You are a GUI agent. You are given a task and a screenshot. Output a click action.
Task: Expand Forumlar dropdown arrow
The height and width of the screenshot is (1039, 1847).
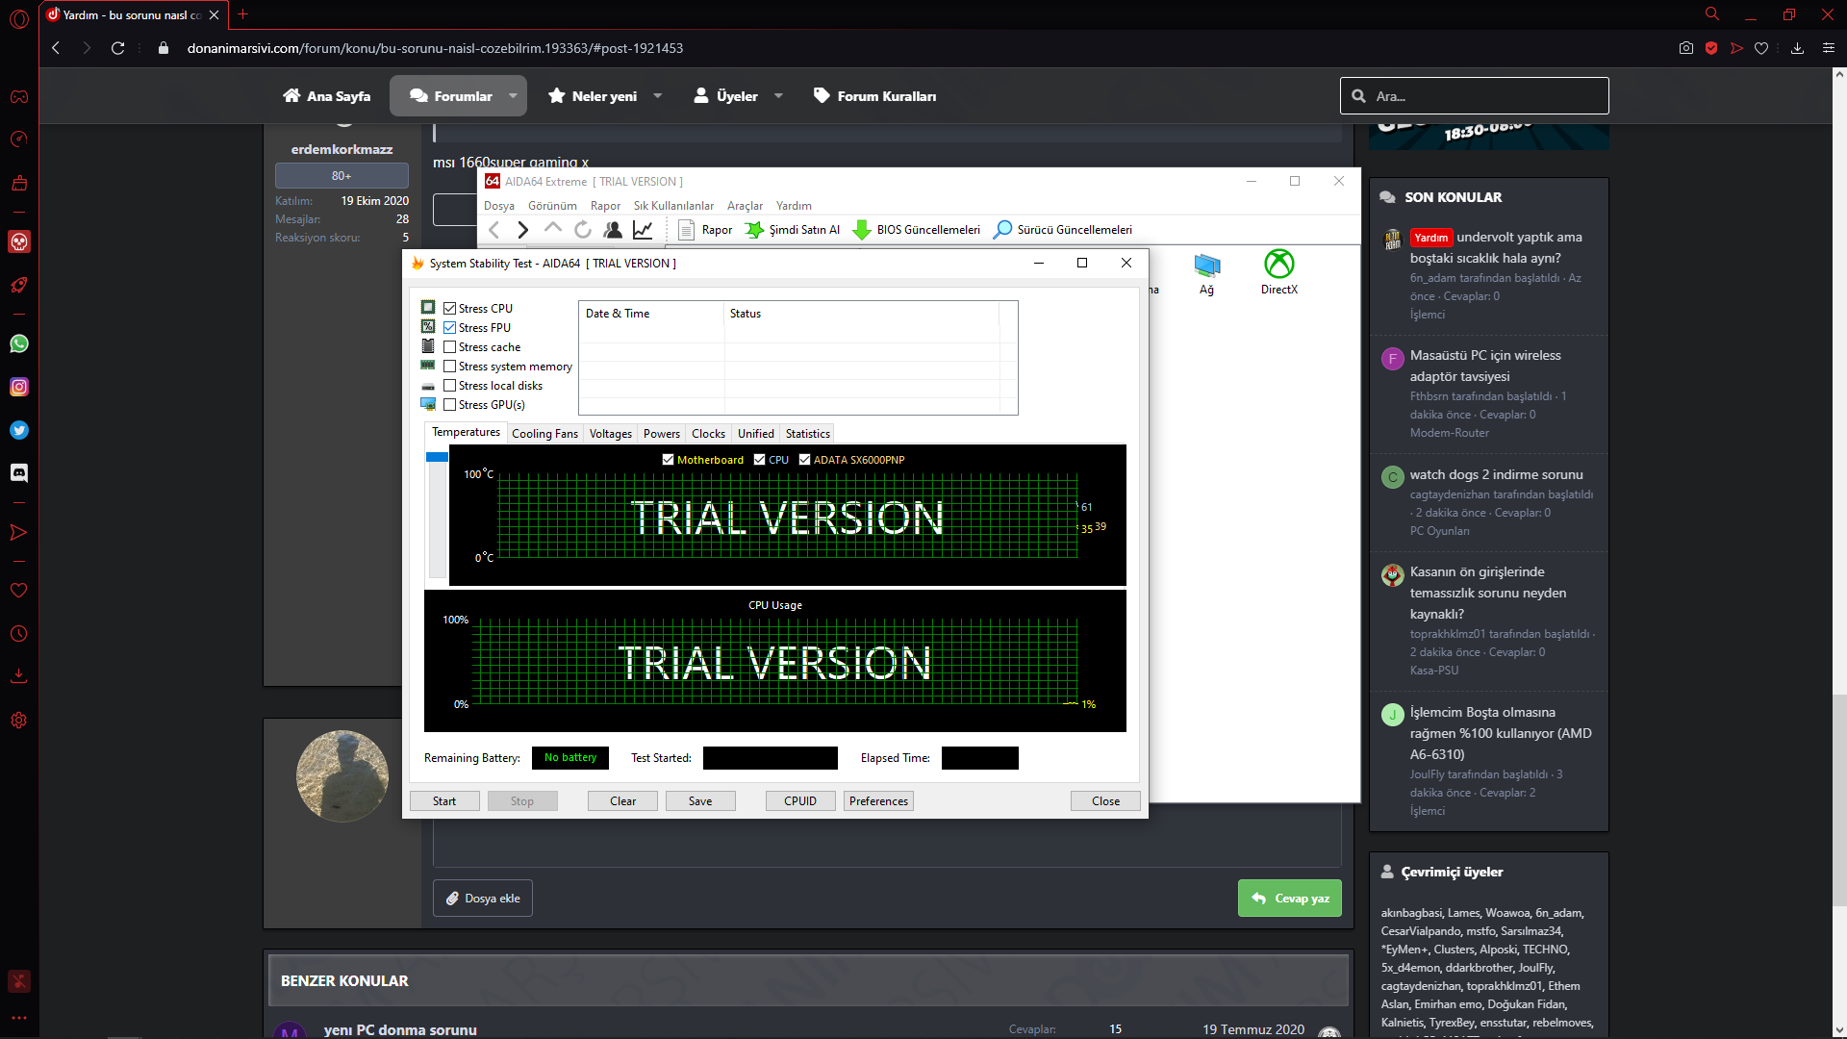click(513, 96)
